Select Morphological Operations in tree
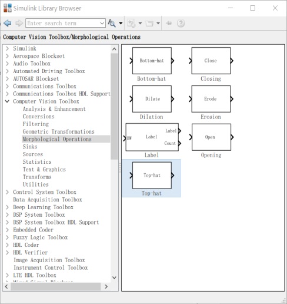This screenshot has width=287, height=304. click(57, 139)
